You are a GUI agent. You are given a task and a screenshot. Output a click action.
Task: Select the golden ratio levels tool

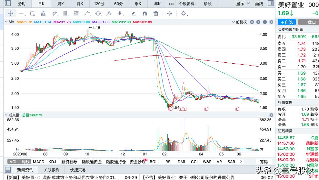(76, 14)
